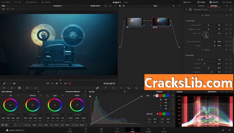Toggle the OpenFX panel button

(x=214, y=2)
